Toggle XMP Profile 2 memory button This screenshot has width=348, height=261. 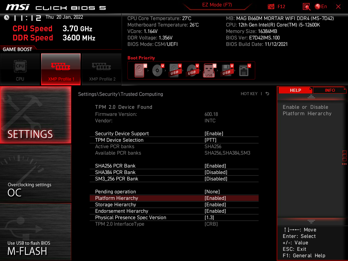[102, 69]
